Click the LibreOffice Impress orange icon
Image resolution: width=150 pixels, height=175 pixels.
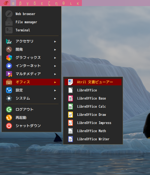click(70, 123)
